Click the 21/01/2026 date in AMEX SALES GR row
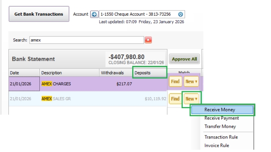Screen dimensions: 271x152 pos(20,99)
